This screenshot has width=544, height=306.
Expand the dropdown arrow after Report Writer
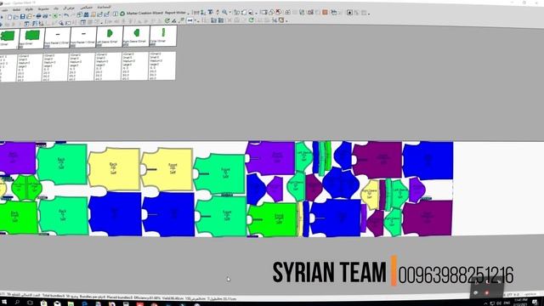(x=189, y=14)
